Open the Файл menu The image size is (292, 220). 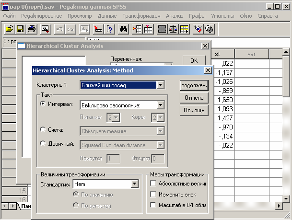point(9,16)
